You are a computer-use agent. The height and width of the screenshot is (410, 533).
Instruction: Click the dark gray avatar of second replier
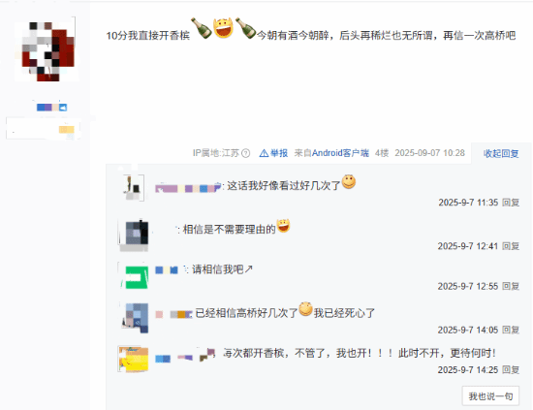click(134, 235)
